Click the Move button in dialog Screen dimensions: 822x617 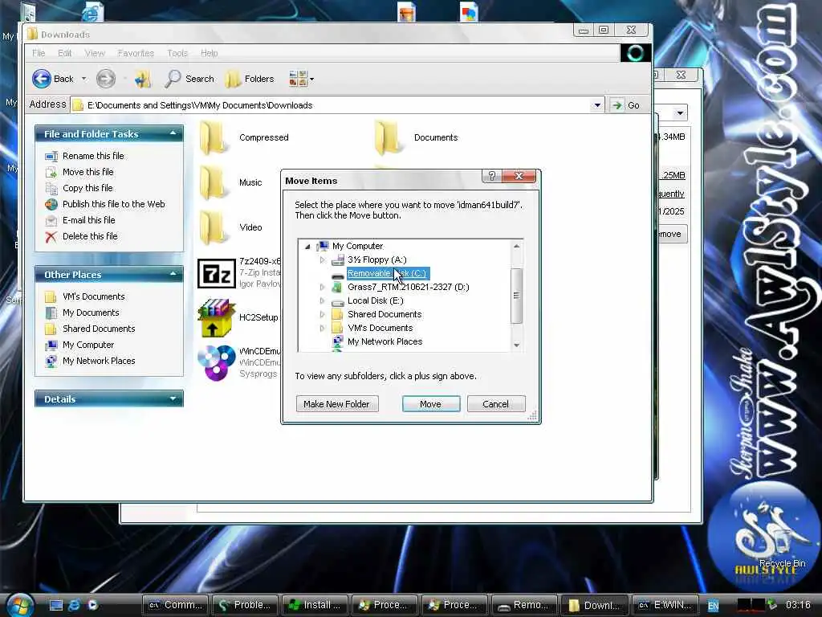pyautogui.click(x=431, y=404)
